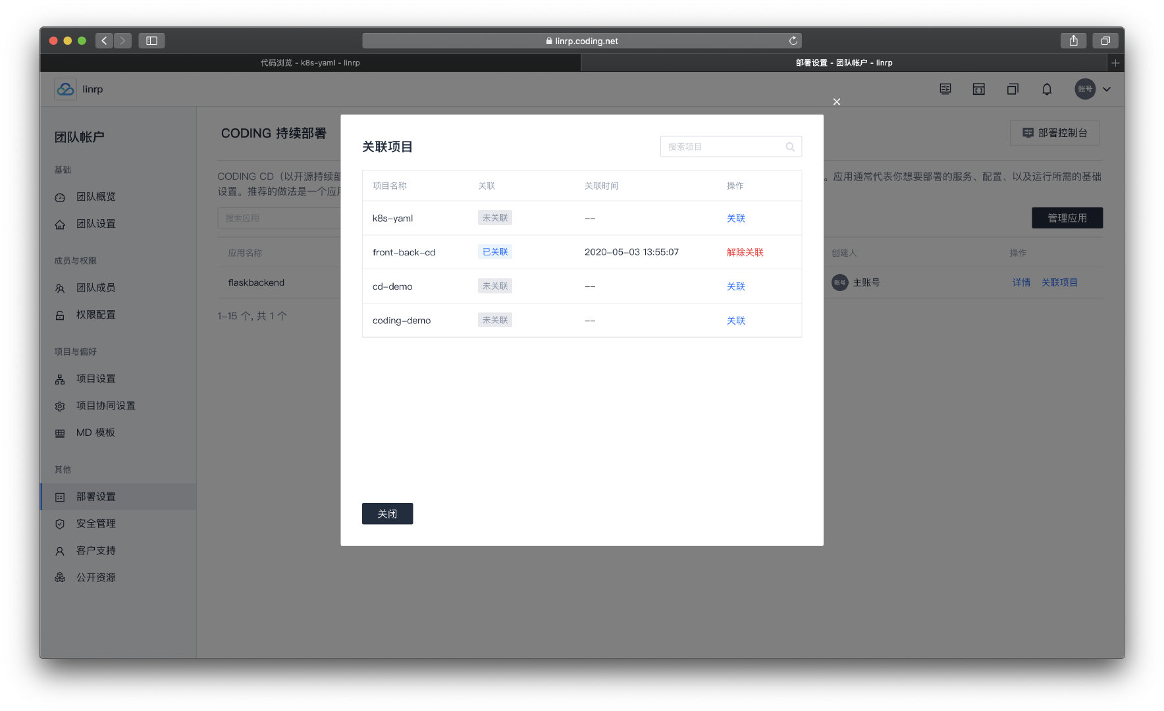Click the association time 2020-05-03 13:55:07
Screen dimensions: 1164x711
point(631,252)
